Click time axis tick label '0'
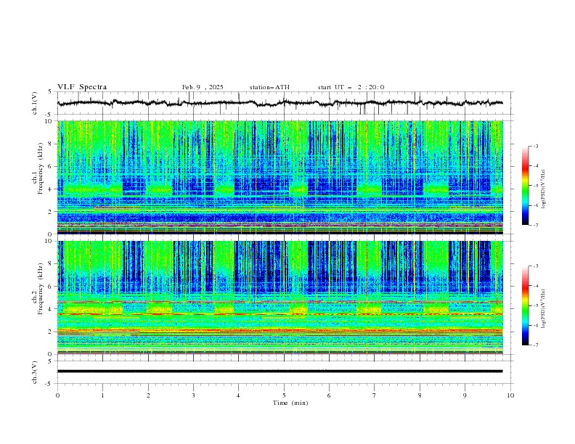This screenshot has height=444, width=575. point(57,395)
